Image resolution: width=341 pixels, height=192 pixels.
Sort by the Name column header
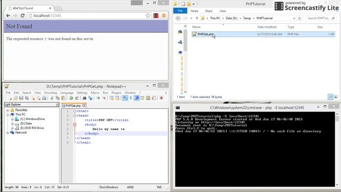[x=197, y=27]
